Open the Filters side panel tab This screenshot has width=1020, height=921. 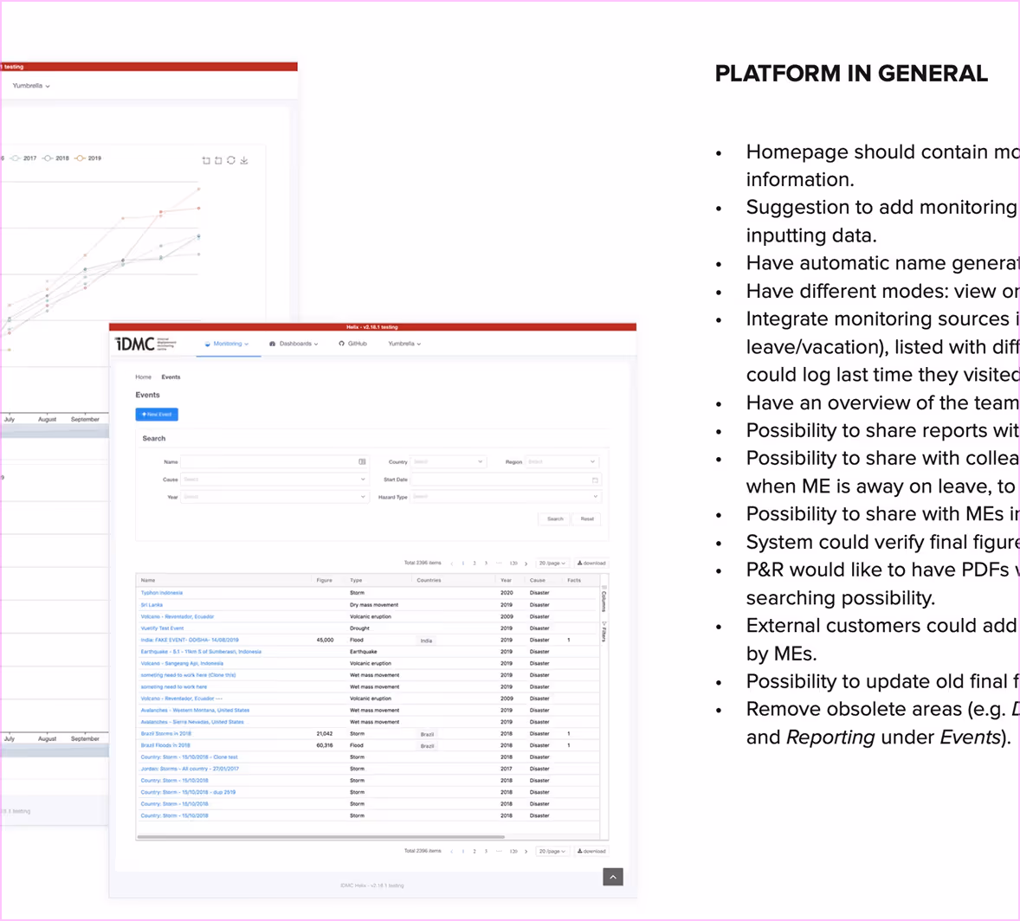pyautogui.click(x=604, y=632)
